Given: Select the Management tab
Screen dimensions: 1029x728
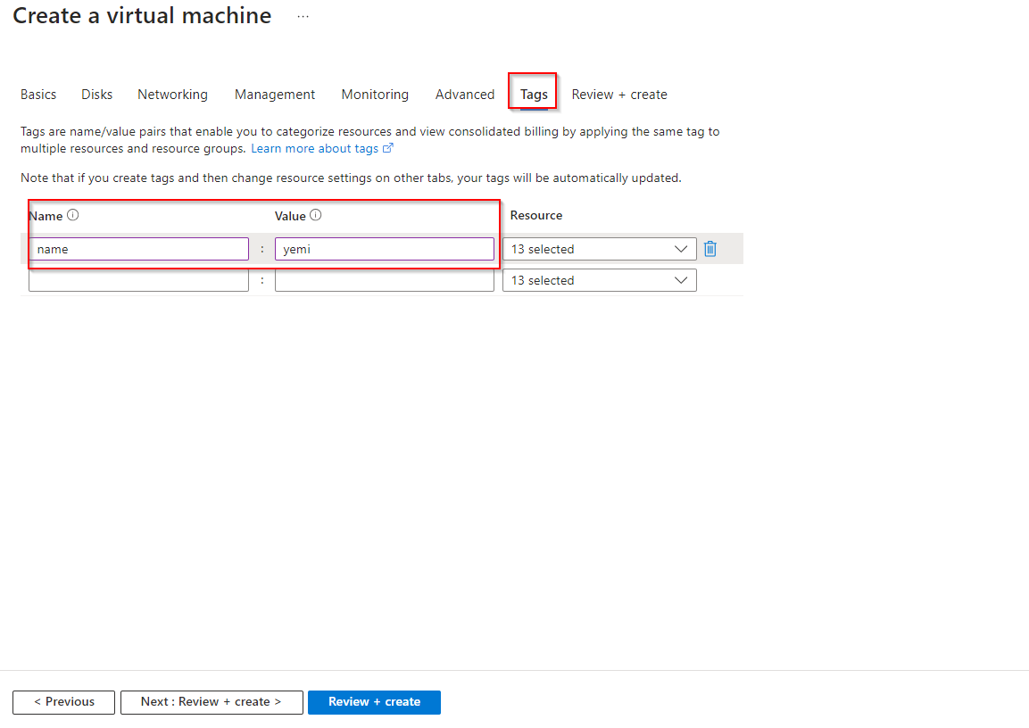Looking at the screenshot, I should coord(275,95).
